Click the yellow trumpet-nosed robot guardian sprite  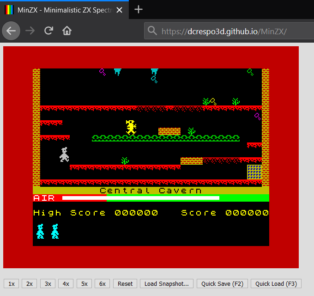click(x=131, y=127)
